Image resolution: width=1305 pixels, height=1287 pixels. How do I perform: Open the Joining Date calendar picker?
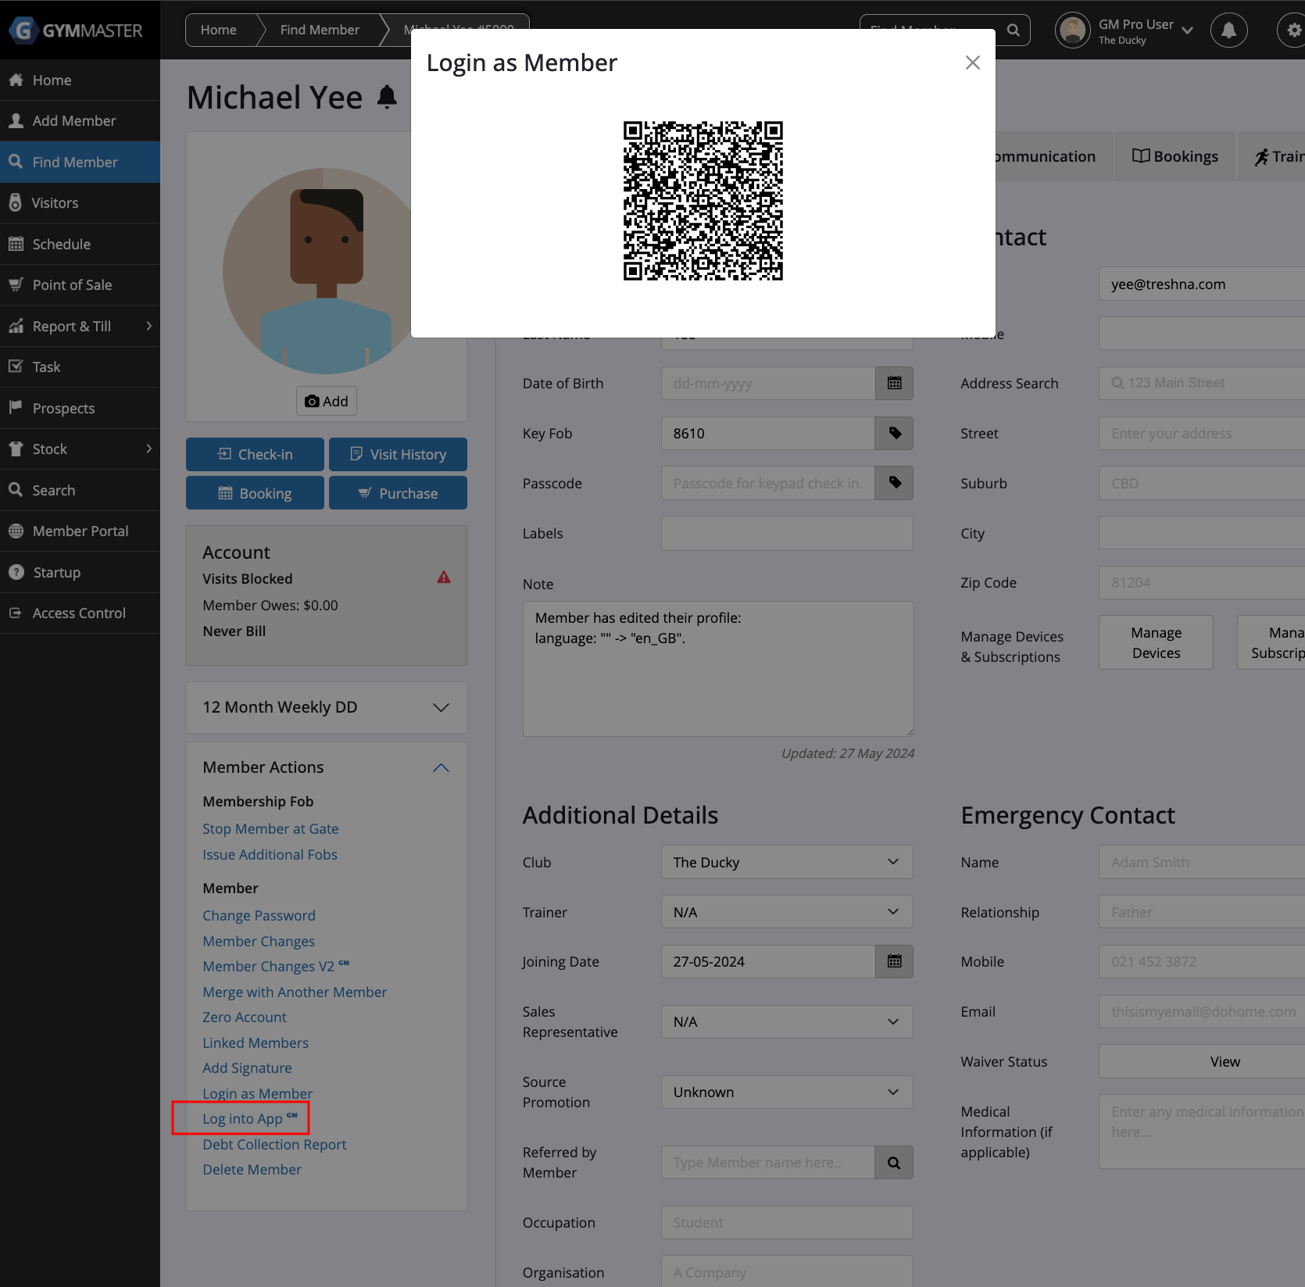(x=894, y=961)
